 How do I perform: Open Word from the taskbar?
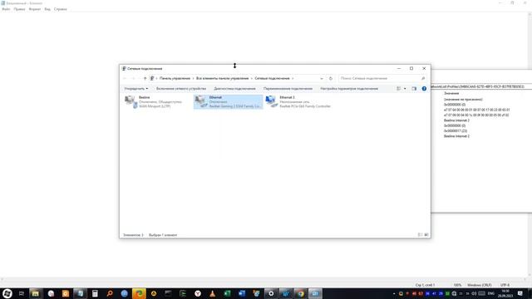pyautogui.click(x=242, y=293)
